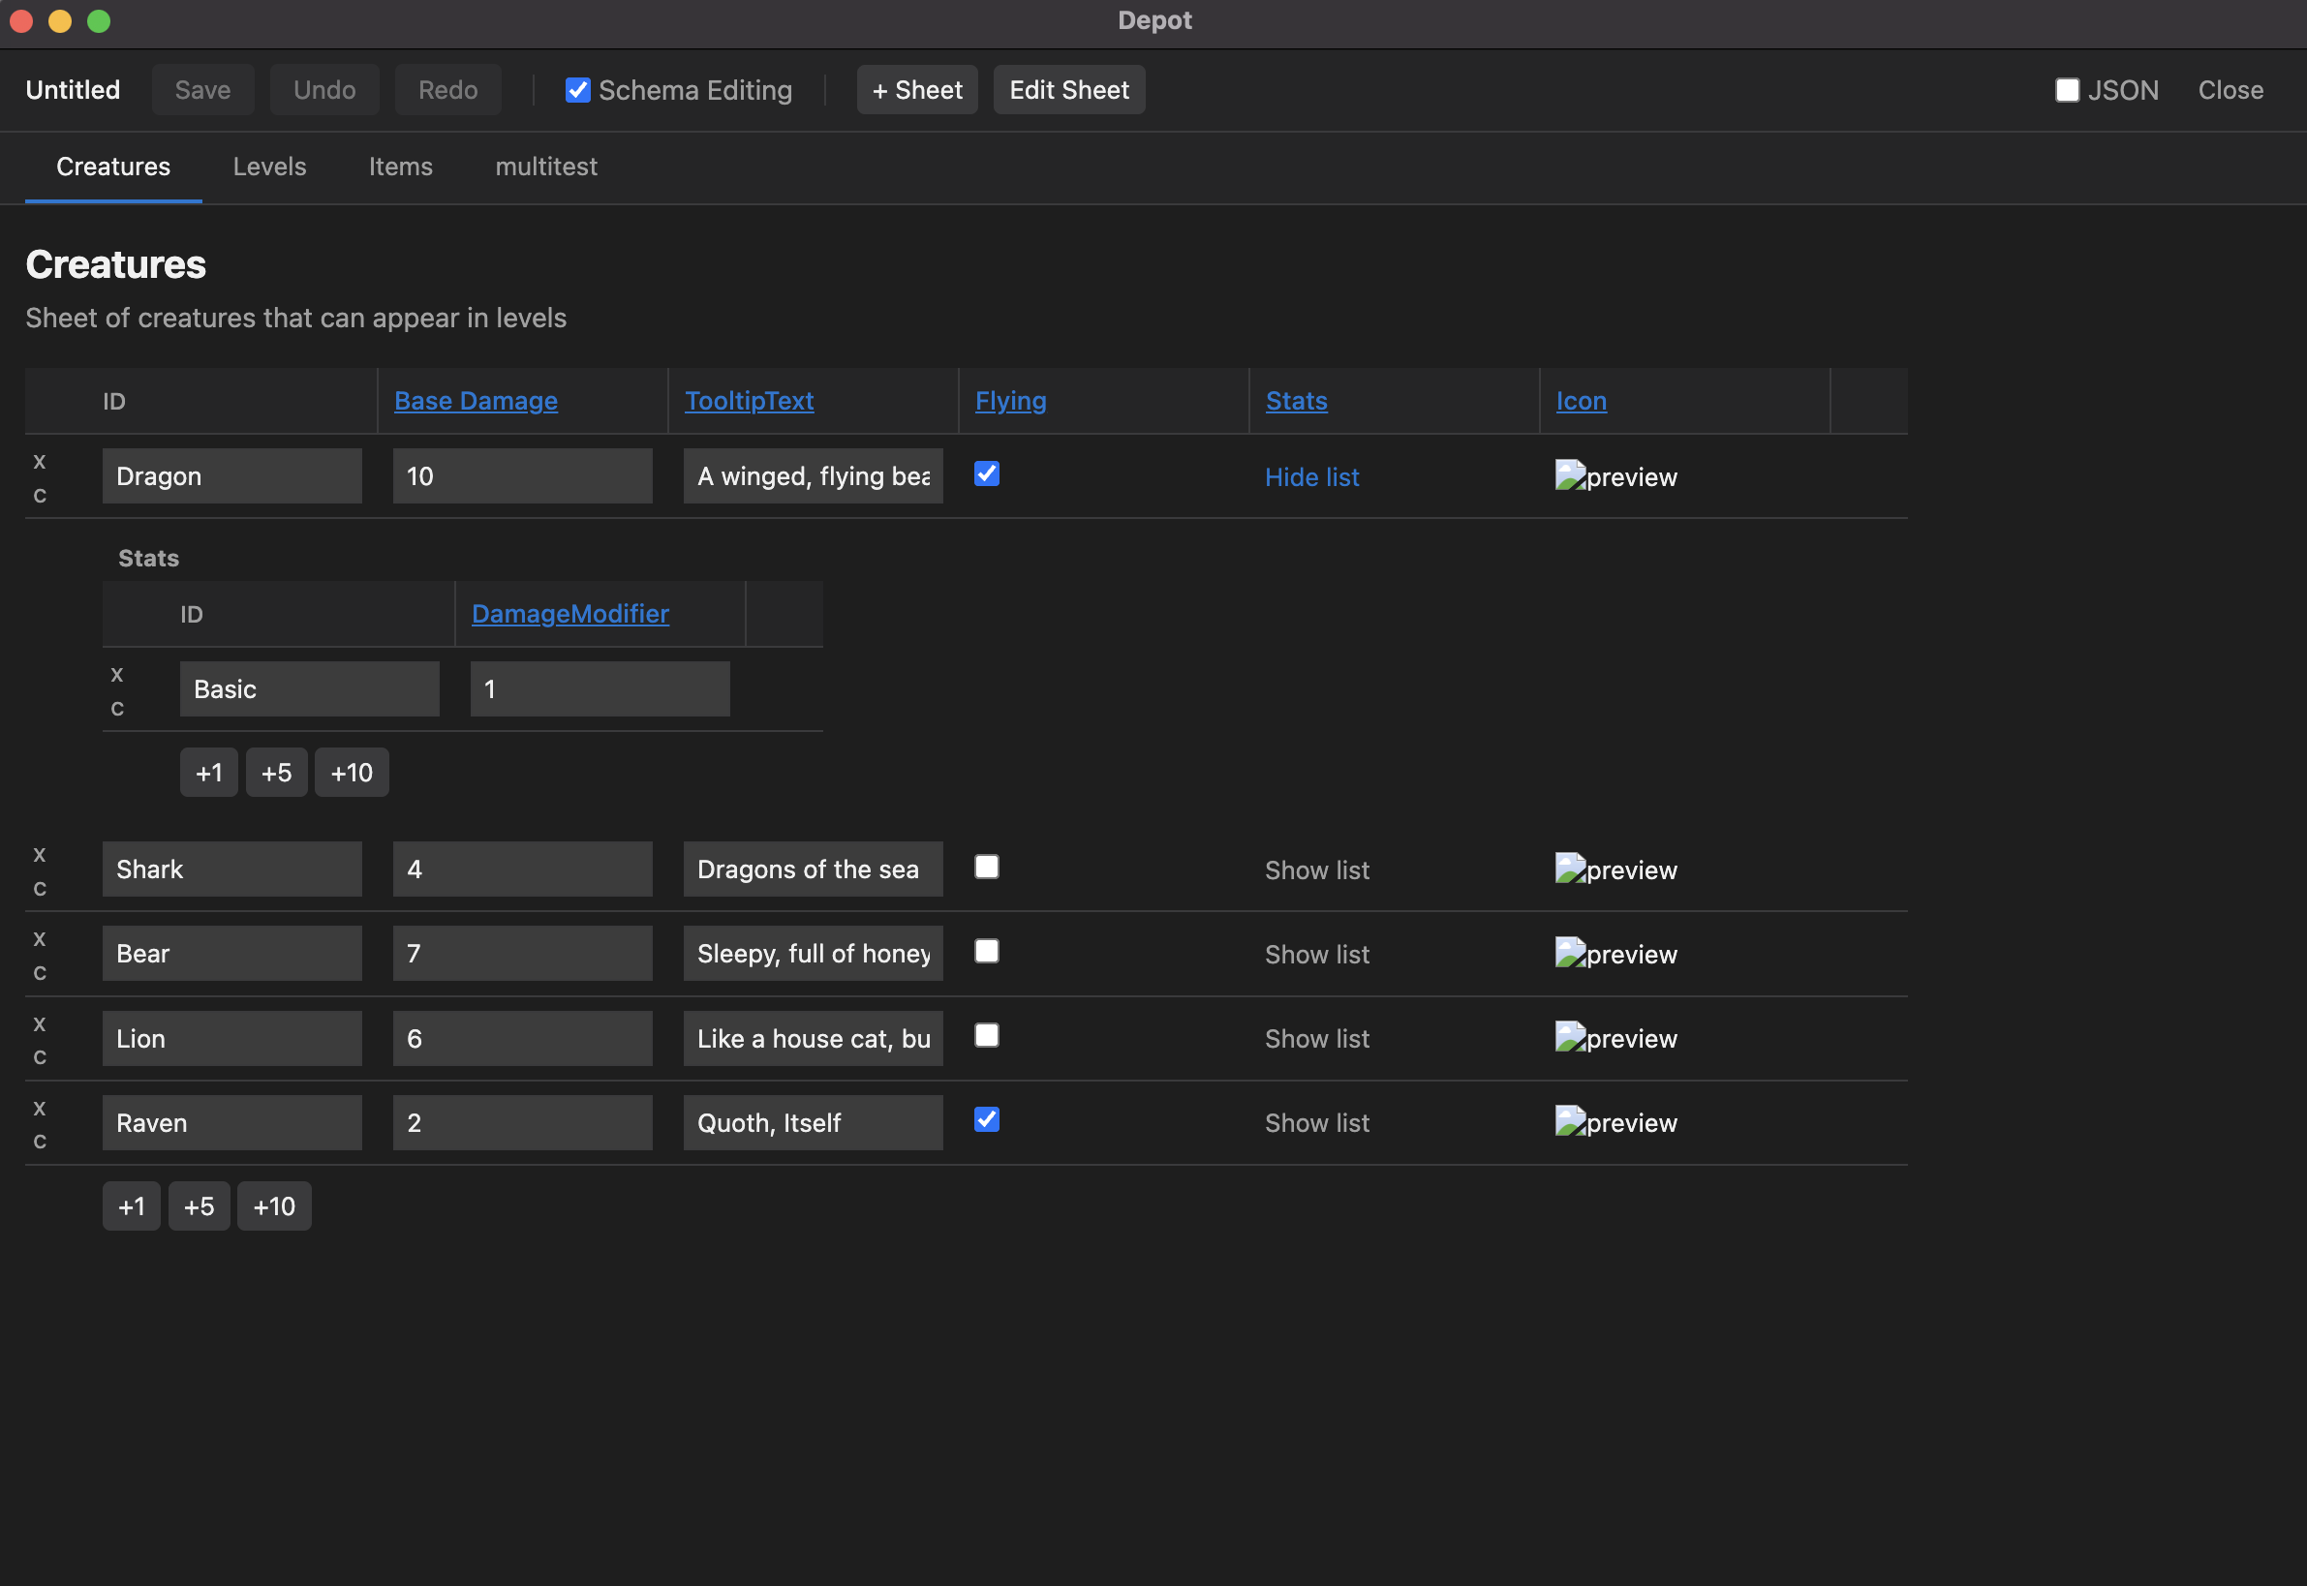Screen dimensions: 2307x1586
Task: Check the Flying box for Shark
Action: pyautogui.click(x=986, y=867)
